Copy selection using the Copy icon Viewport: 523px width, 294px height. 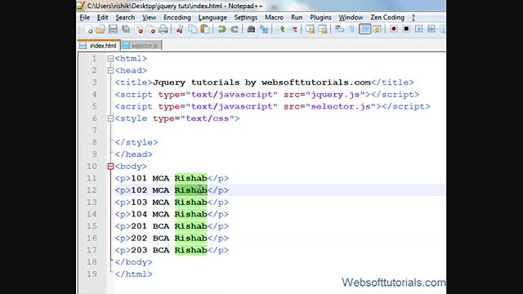click(x=193, y=29)
